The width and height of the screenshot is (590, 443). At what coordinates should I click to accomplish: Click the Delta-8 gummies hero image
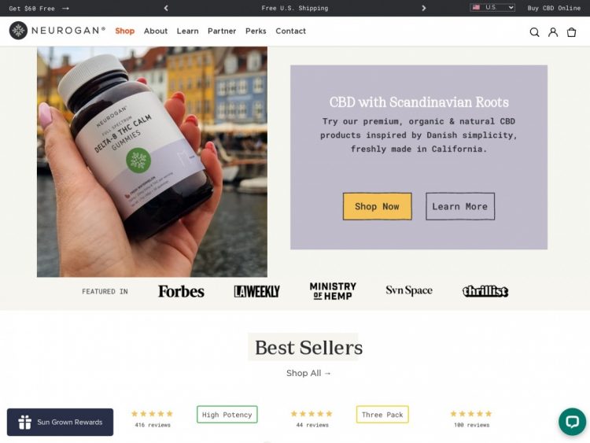(152, 162)
